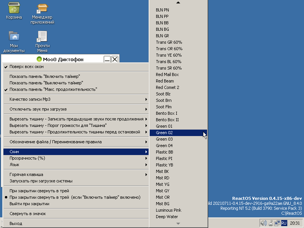Select the Прочти Меня desktop shortcut
304x228 pixels.
(42, 42)
